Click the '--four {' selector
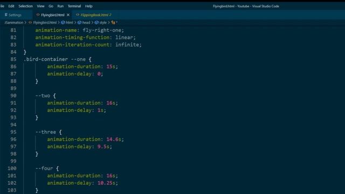This screenshot has width=345, height=194. pos(47,168)
